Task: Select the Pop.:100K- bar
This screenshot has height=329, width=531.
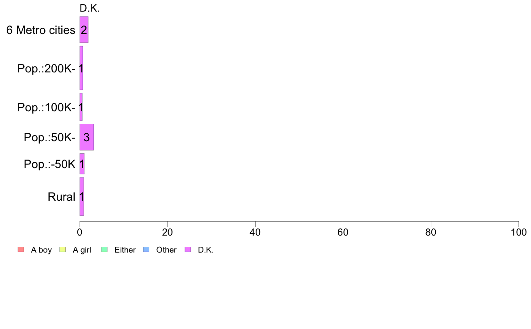Action: 81,107
